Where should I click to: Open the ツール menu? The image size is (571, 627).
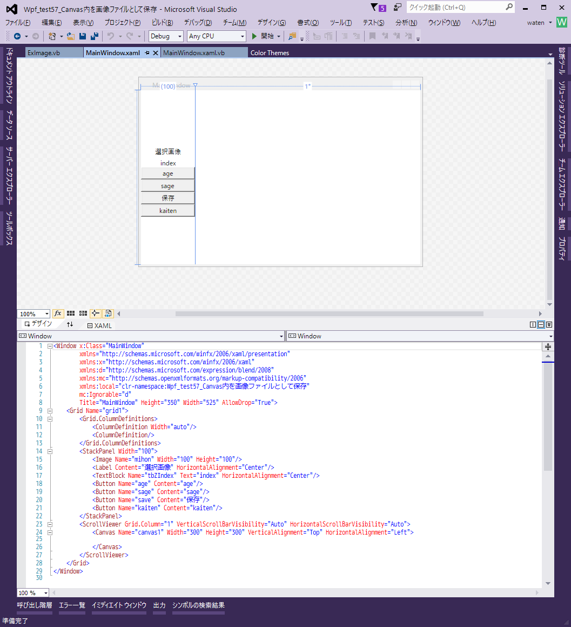[x=341, y=23]
